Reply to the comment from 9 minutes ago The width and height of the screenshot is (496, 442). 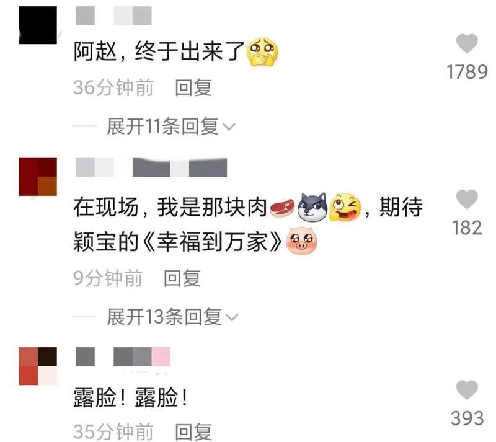[182, 278]
